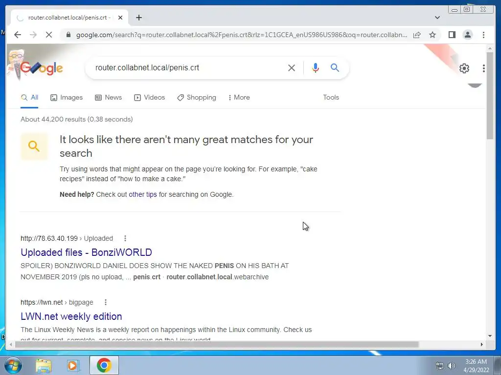Click the scroll up arrow
Image resolution: width=501 pixels, height=375 pixels.
point(490,48)
